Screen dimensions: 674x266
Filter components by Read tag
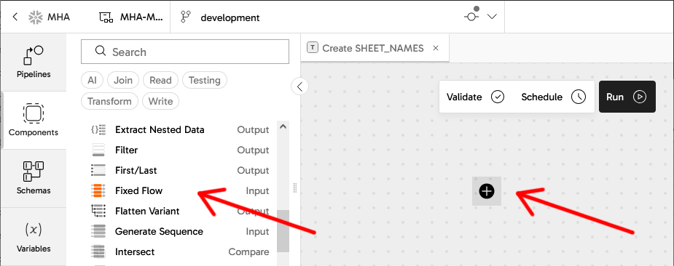click(x=160, y=80)
